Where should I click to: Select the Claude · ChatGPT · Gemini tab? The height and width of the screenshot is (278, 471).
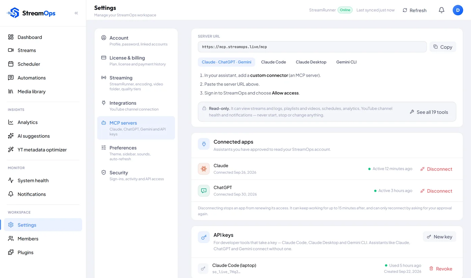pos(226,62)
